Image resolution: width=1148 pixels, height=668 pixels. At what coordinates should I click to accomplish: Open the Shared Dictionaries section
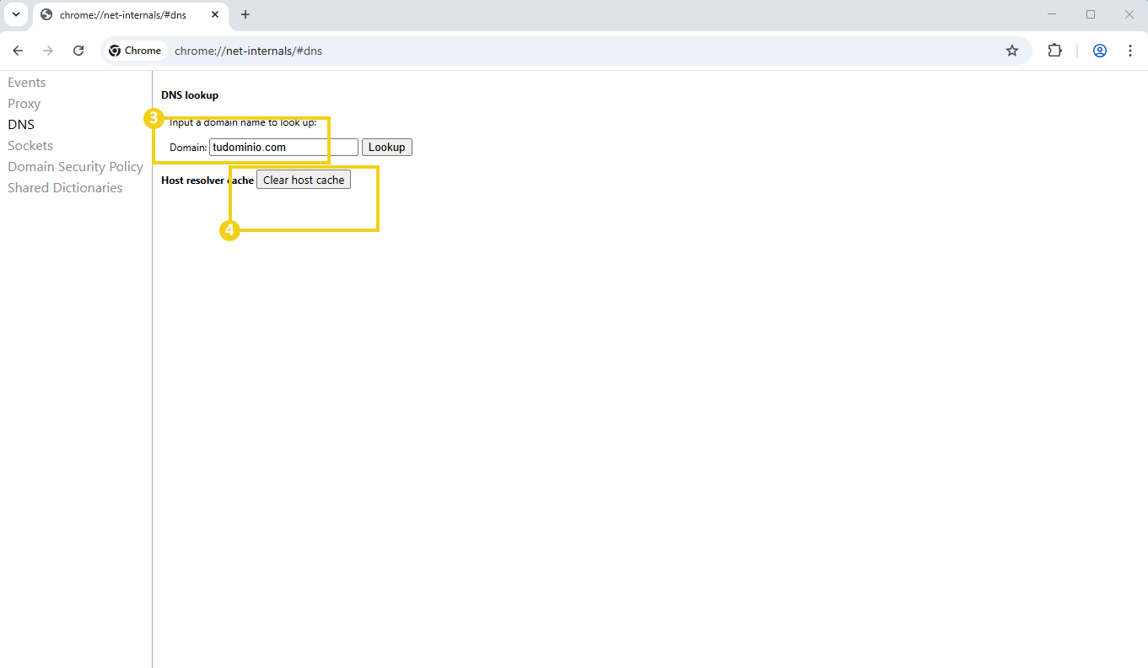coord(65,187)
